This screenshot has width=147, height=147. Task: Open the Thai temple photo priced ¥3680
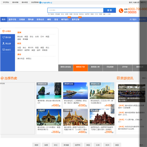(x=49, y=117)
